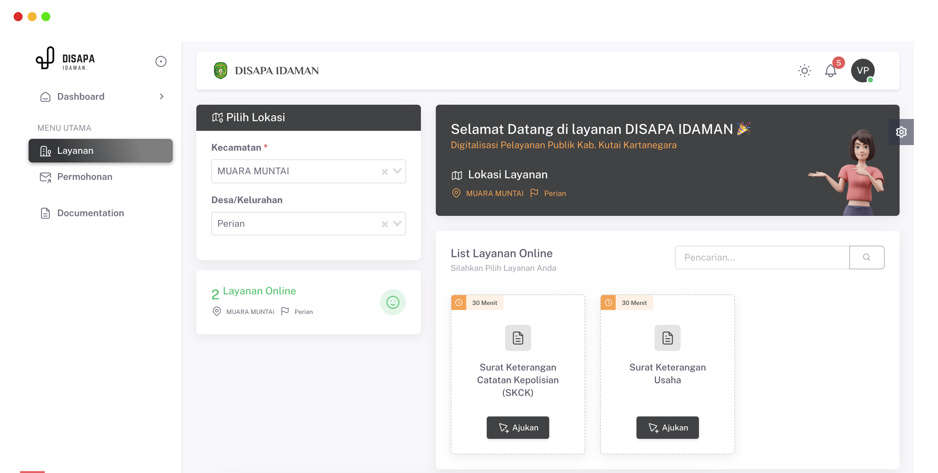938x473 pixels.
Task: Click the Surat Keterangan Usaha document icon
Action: (x=667, y=338)
